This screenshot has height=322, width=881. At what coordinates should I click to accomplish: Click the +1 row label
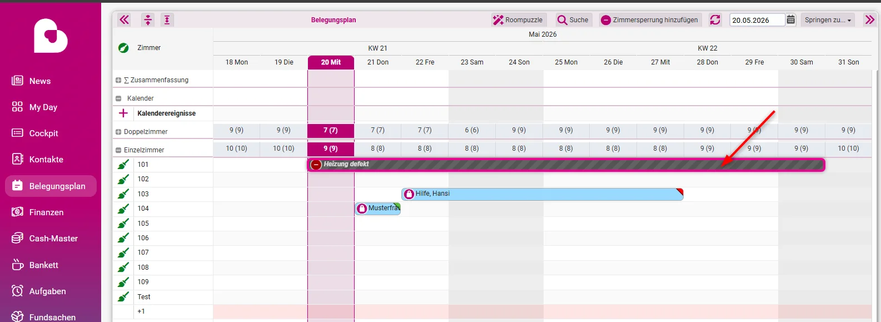(x=141, y=311)
